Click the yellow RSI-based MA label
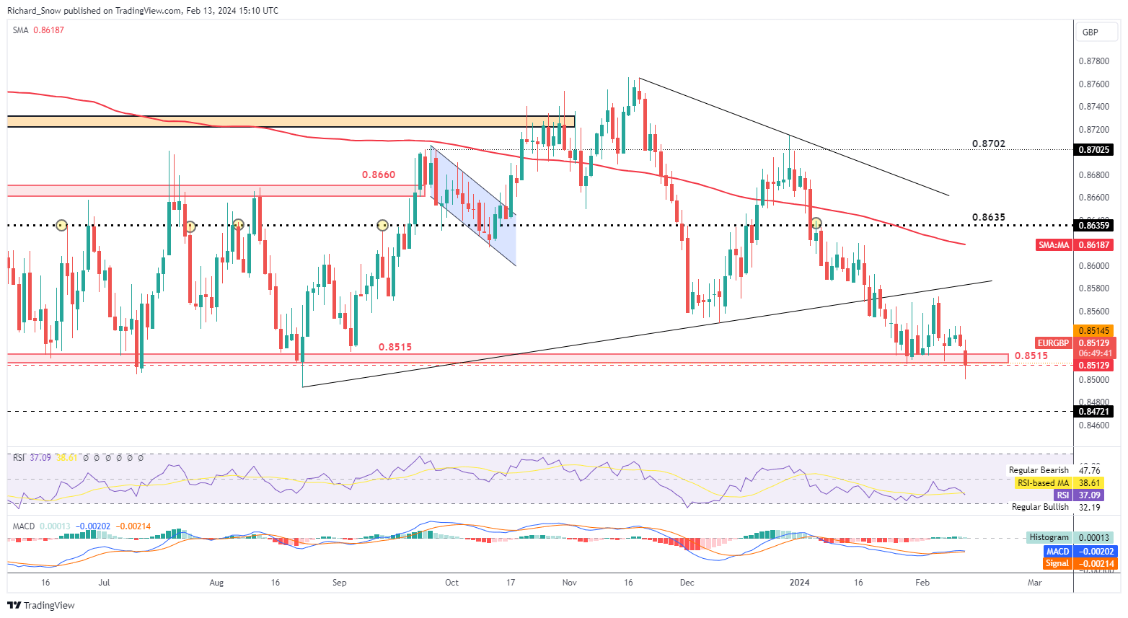 1043,483
